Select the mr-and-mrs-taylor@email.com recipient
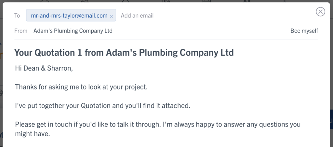This screenshot has height=147, width=333. (69, 16)
